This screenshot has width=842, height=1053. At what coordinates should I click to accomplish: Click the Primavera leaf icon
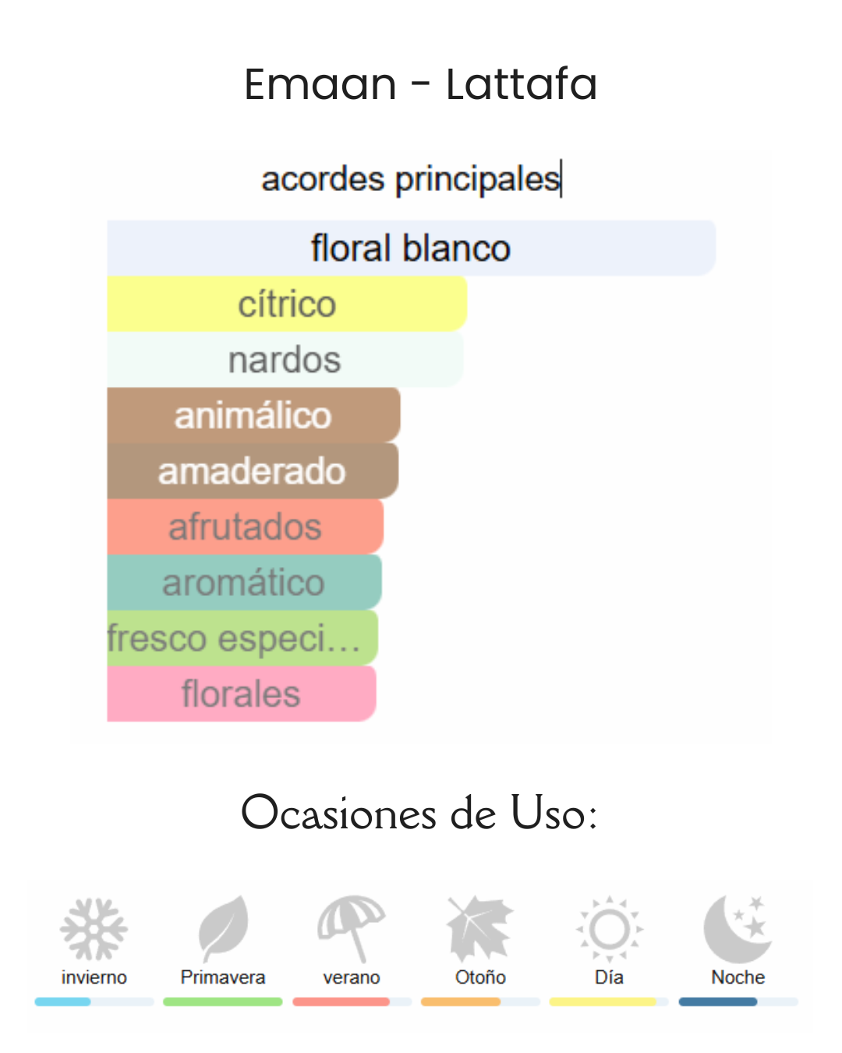[x=223, y=927]
